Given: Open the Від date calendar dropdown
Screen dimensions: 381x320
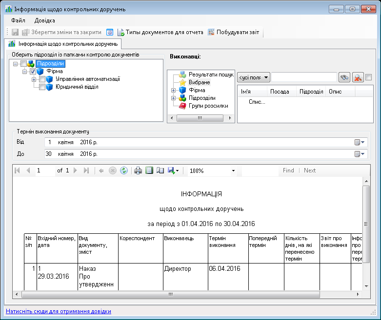Looking at the screenshot, I should 360,142.
